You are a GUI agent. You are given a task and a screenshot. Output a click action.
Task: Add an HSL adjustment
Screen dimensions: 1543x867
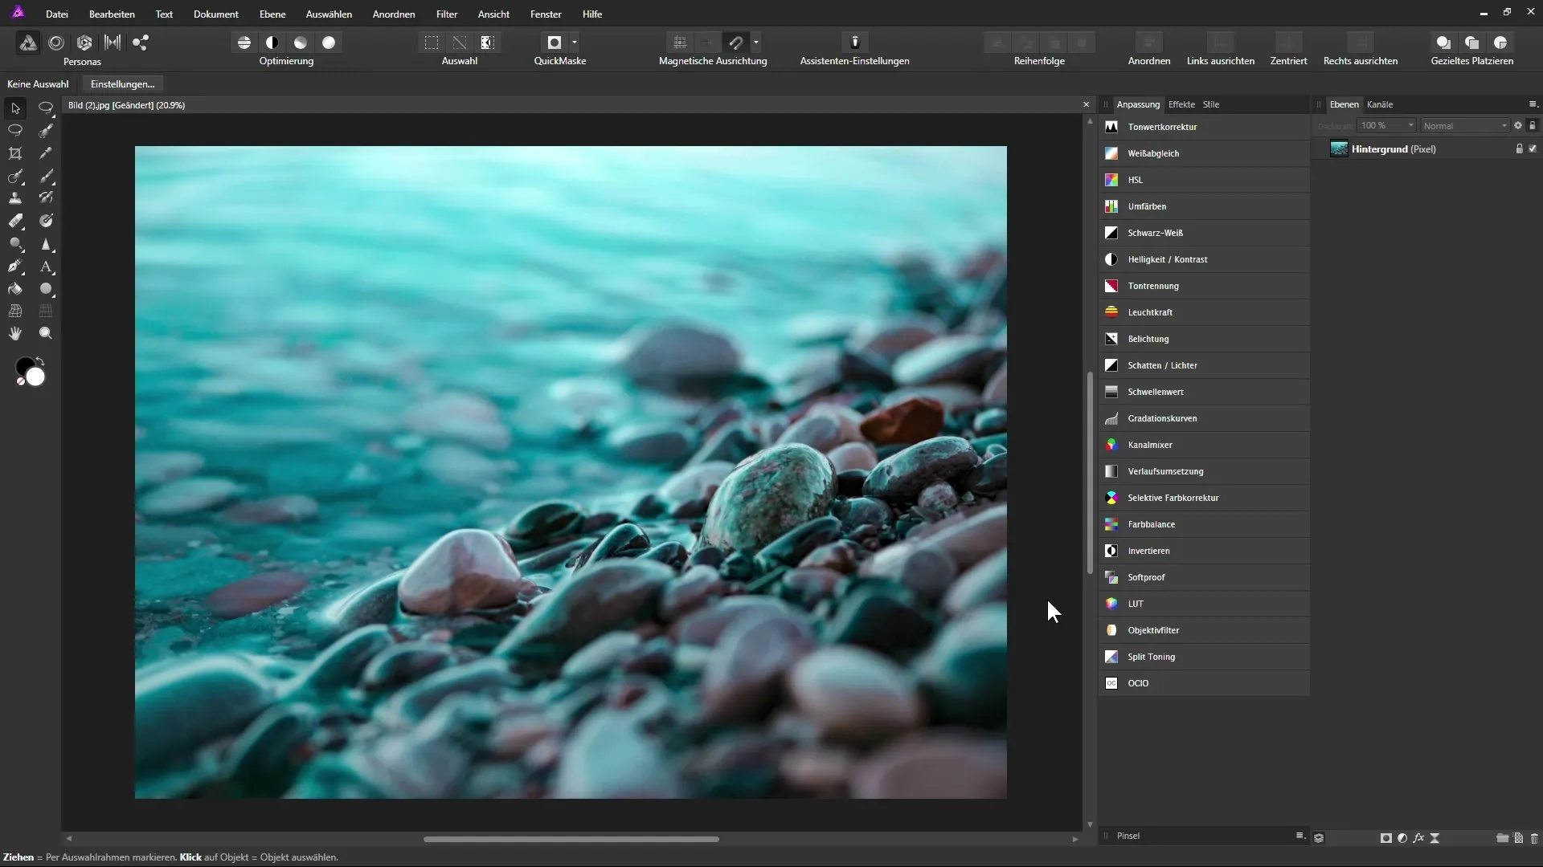pos(1205,180)
